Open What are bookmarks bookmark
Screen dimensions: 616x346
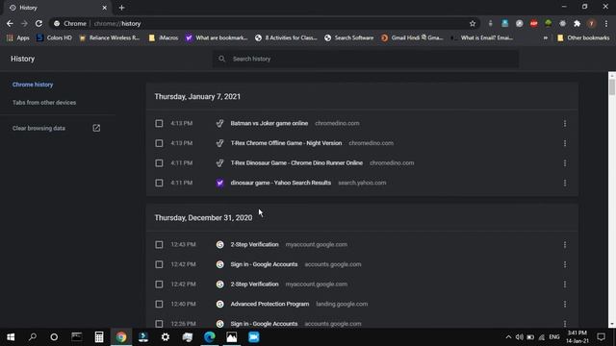pos(217,38)
